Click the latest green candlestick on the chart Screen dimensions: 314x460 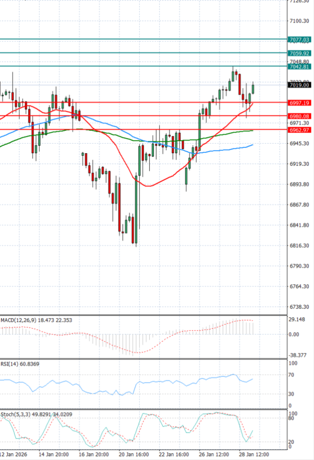point(253,88)
